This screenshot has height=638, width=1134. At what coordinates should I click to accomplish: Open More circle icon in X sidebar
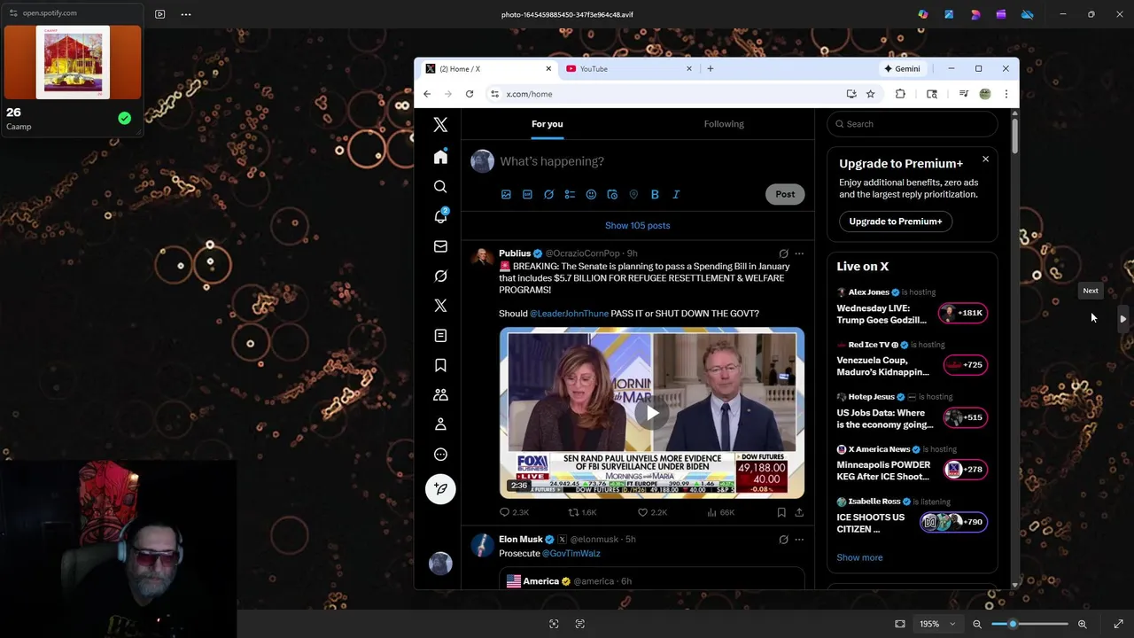(x=440, y=455)
